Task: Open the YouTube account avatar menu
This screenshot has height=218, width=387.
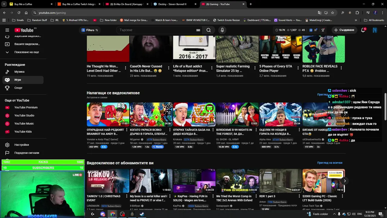Action: [x=375, y=30]
